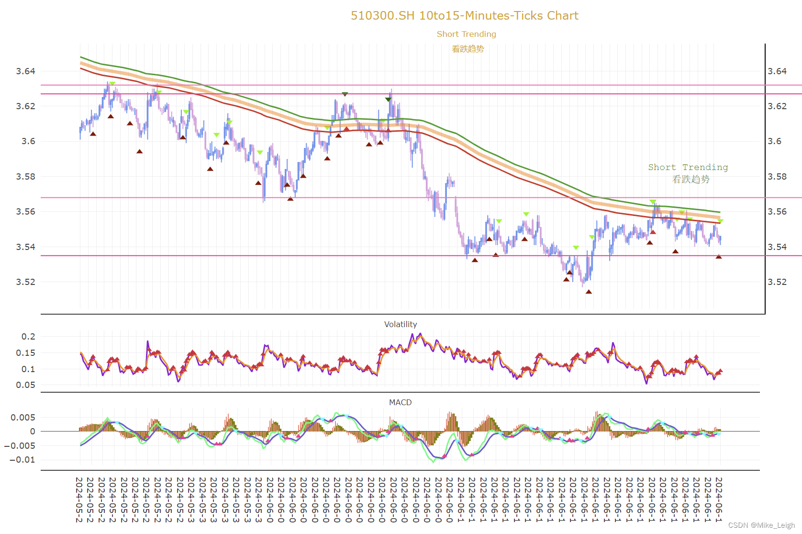Viewport: 802px width, 534px height.
Task: Click the 3.52 tick on the left price axis
Action: tap(26, 282)
